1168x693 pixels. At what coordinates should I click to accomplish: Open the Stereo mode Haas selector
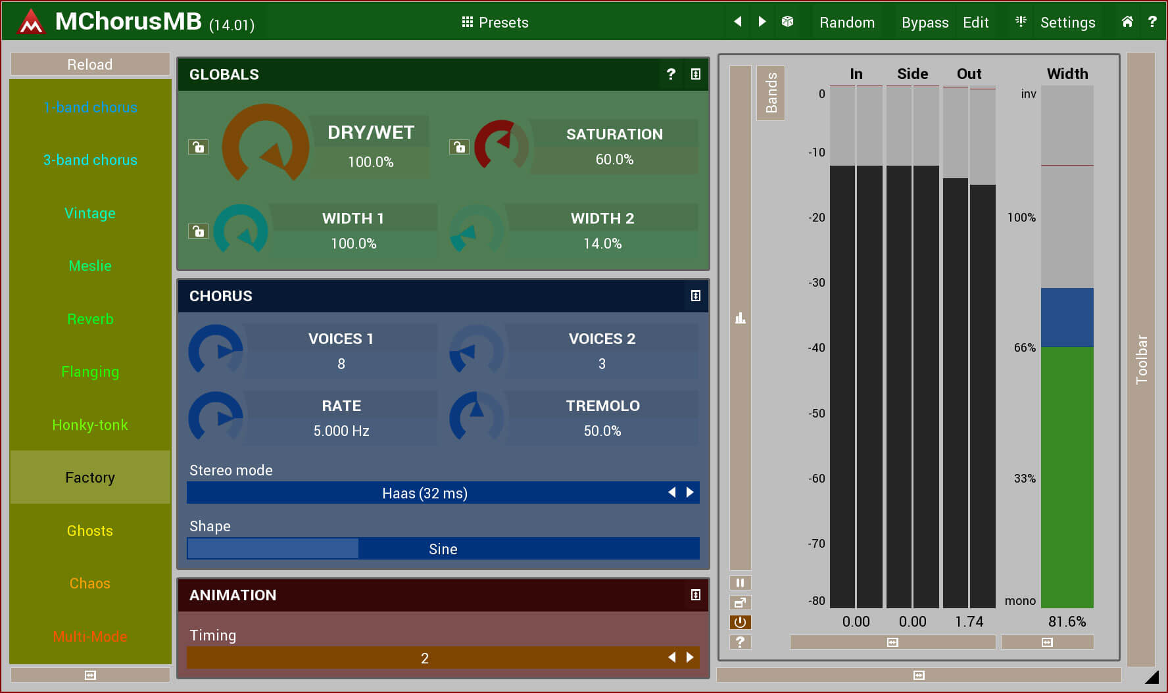425,493
